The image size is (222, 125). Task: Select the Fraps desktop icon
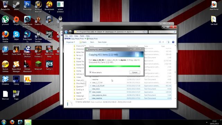pyautogui.click(x=16, y=95)
